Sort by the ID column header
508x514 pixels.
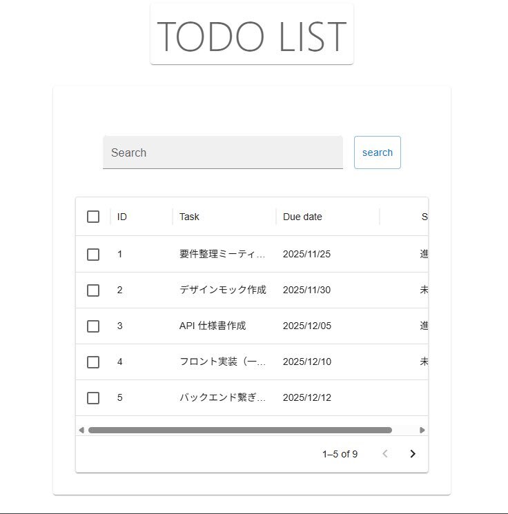[122, 217]
